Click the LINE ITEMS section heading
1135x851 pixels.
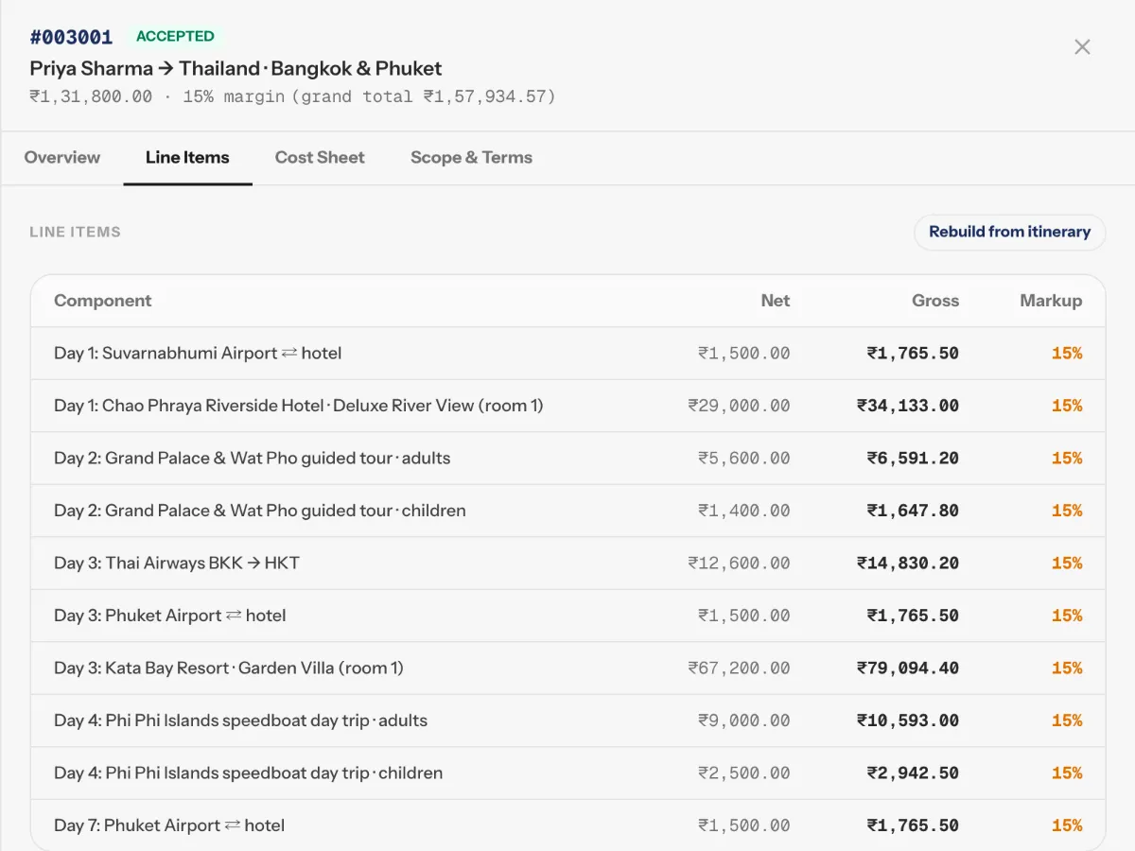pos(75,232)
